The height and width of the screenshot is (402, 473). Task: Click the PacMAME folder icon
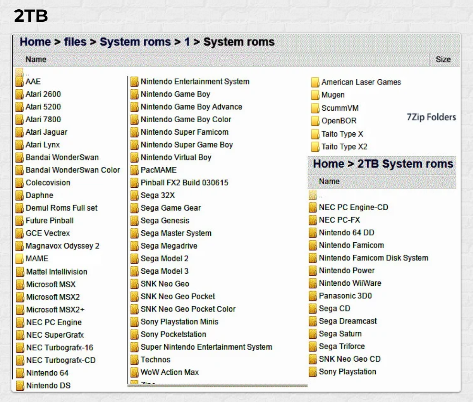134,170
